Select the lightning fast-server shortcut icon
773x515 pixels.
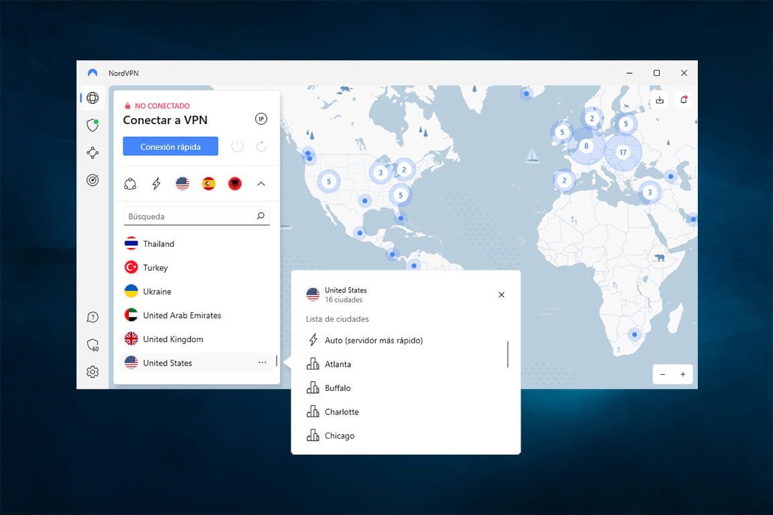tap(156, 184)
